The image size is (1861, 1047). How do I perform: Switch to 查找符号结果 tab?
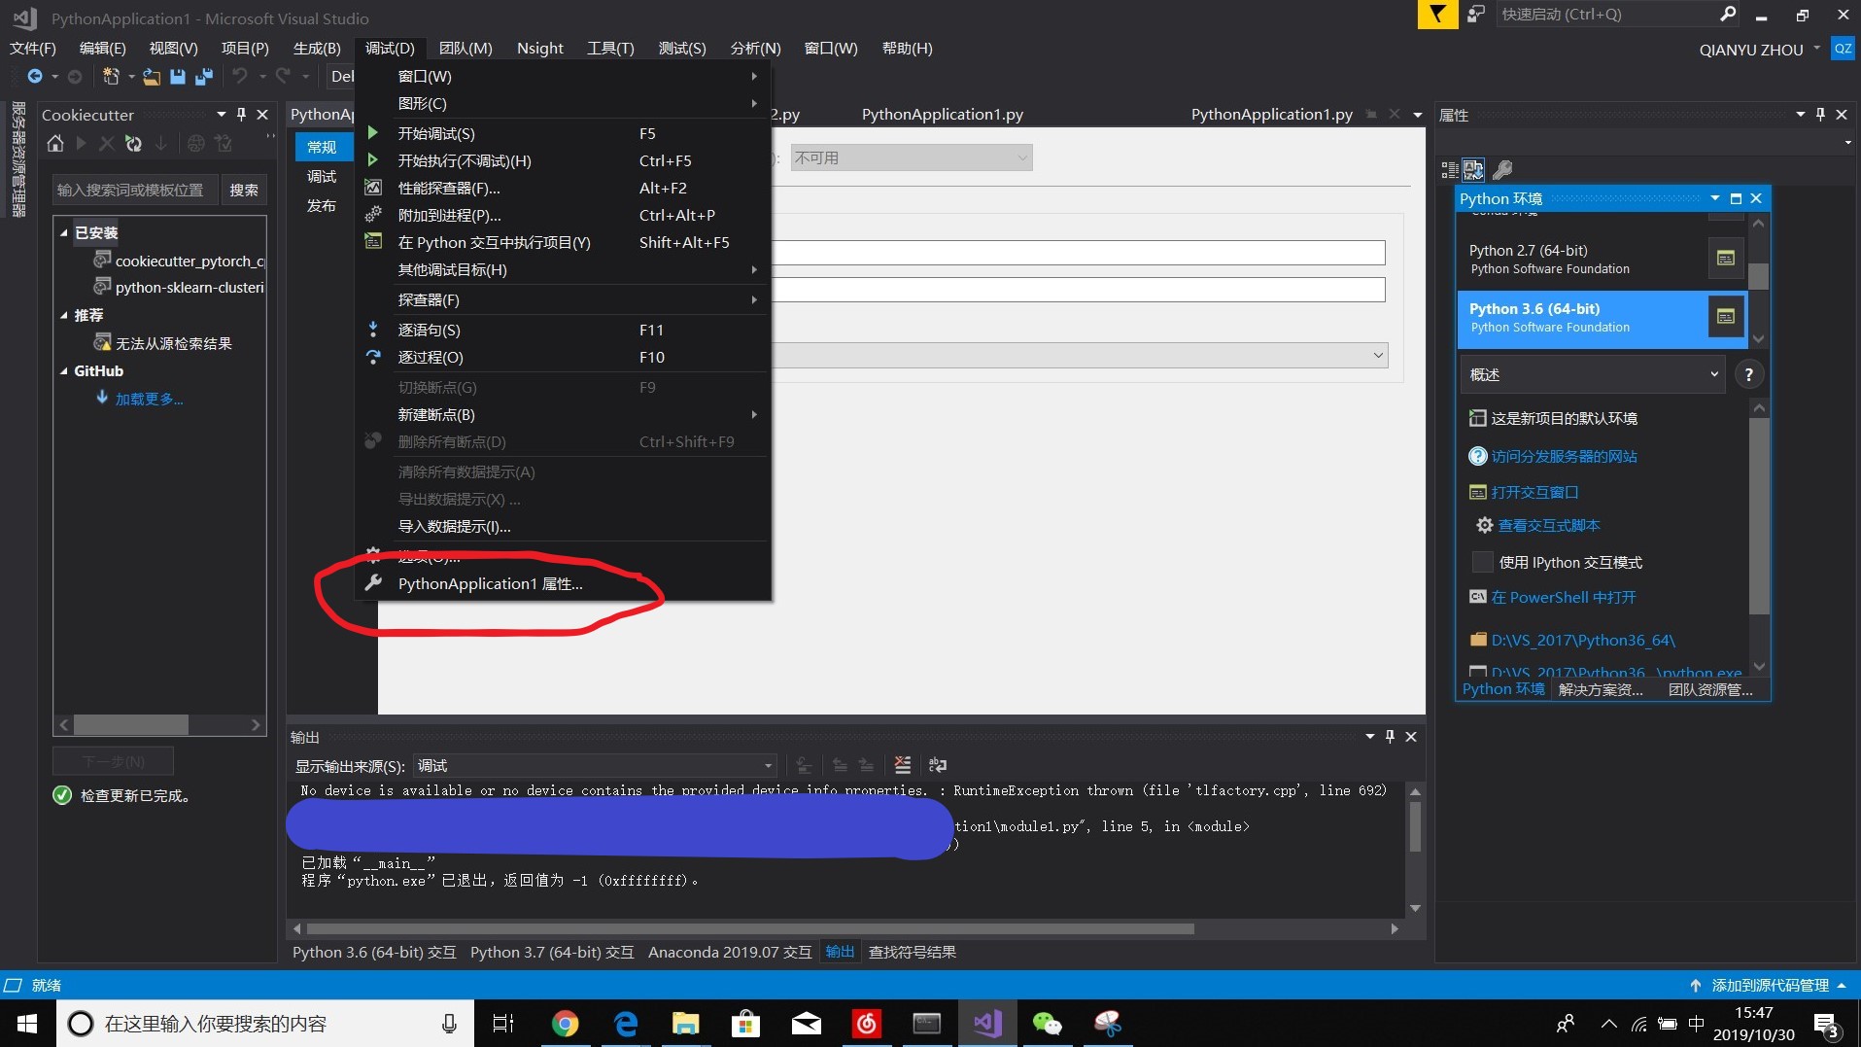pyautogui.click(x=912, y=952)
